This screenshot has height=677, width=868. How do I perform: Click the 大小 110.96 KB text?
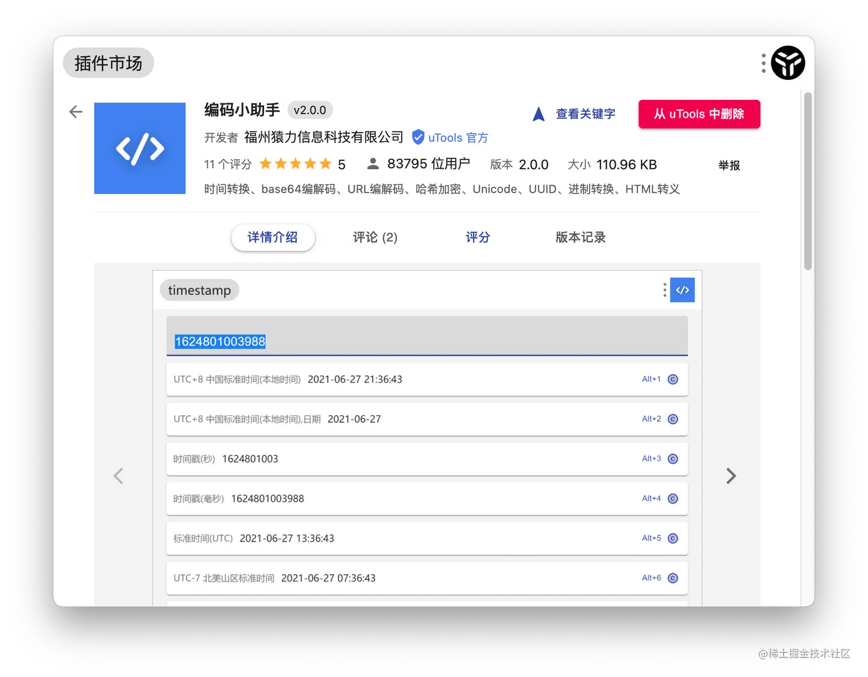pyautogui.click(x=612, y=165)
